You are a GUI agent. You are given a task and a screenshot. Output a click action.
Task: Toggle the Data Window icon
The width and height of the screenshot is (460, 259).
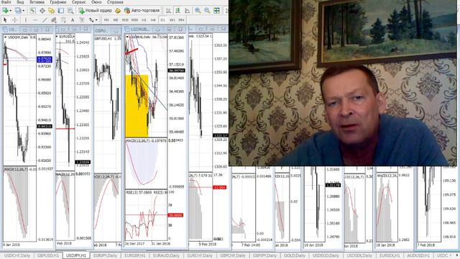[42, 11]
